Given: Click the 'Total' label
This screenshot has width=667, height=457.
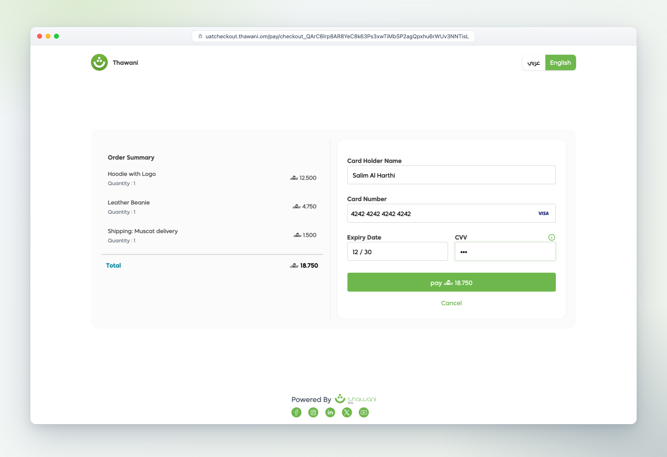Looking at the screenshot, I should (113, 266).
